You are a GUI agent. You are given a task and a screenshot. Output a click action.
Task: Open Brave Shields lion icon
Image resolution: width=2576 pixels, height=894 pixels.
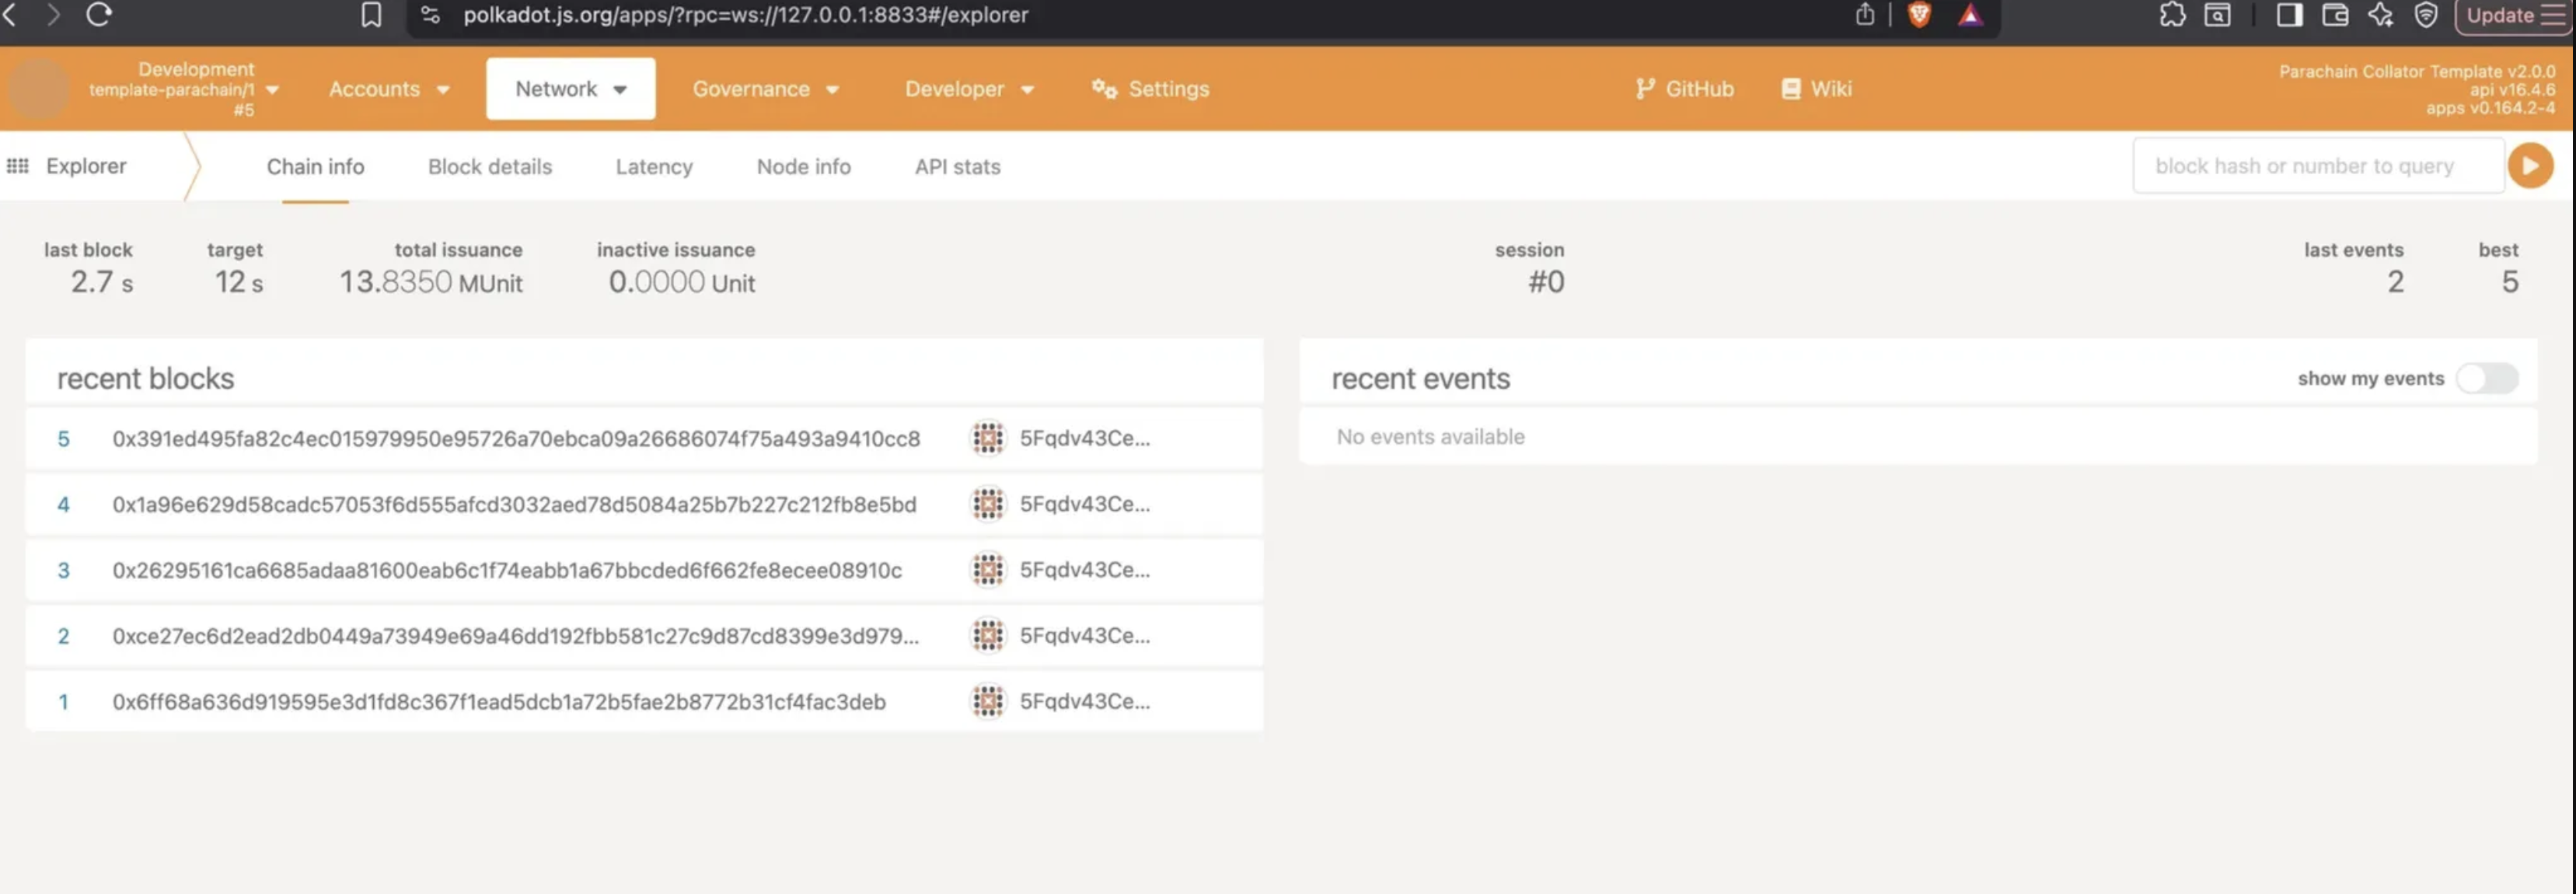point(1919,15)
